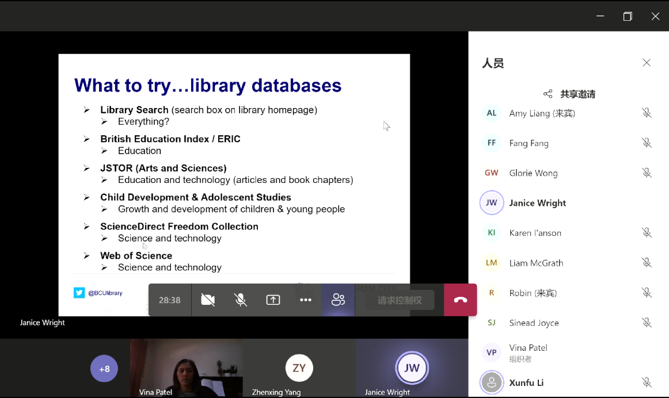The height and width of the screenshot is (398, 669).
Task: Select Zhenxing Yang's ZY tile
Action: tap(299, 368)
